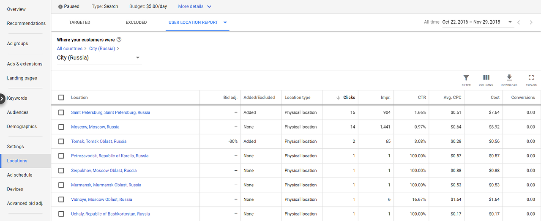Click the Paused status icon
Viewport: 541px width, 221px height.
pyautogui.click(x=60, y=7)
